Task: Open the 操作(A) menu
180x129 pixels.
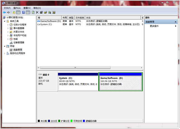Action: [x=17, y=8]
